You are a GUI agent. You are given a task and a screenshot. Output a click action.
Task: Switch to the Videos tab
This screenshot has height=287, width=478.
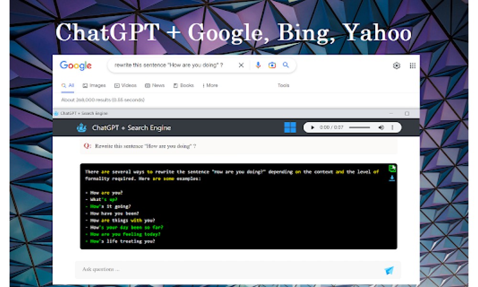tap(126, 86)
